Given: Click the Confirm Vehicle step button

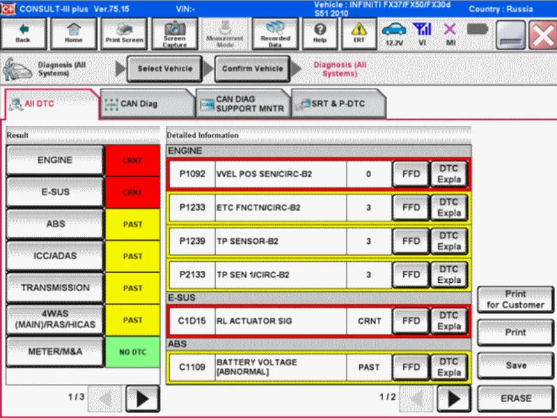Looking at the screenshot, I should 253,68.
